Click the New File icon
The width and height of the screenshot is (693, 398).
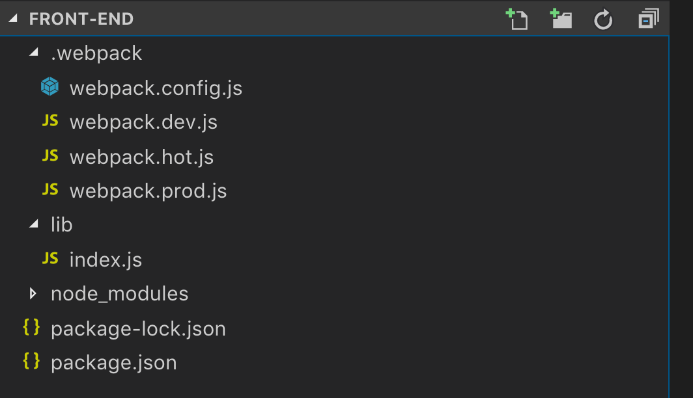pos(517,20)
